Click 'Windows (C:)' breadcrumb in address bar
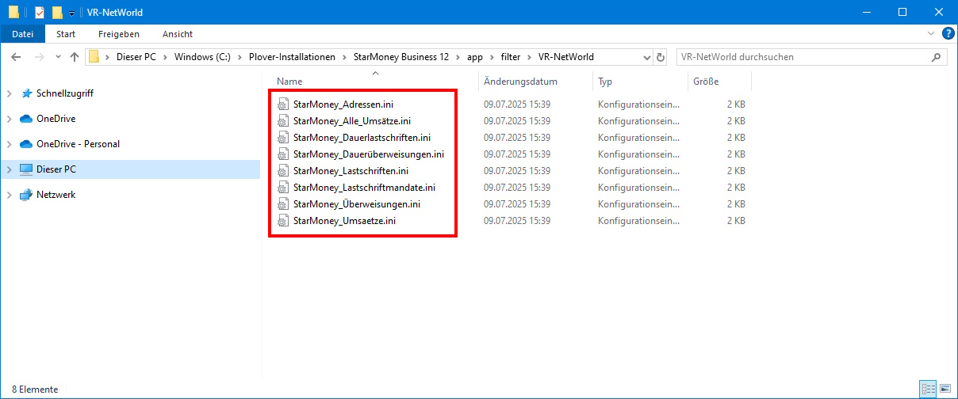This screenshot has height=399, width=958. click(x=202, y=57)
